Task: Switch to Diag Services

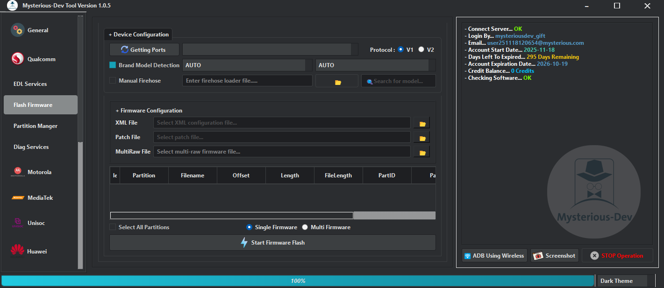Action: coord(31,147)
